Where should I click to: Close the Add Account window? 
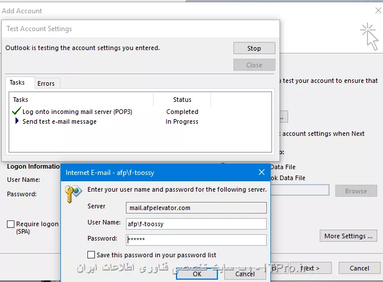[x=378, y=10]
